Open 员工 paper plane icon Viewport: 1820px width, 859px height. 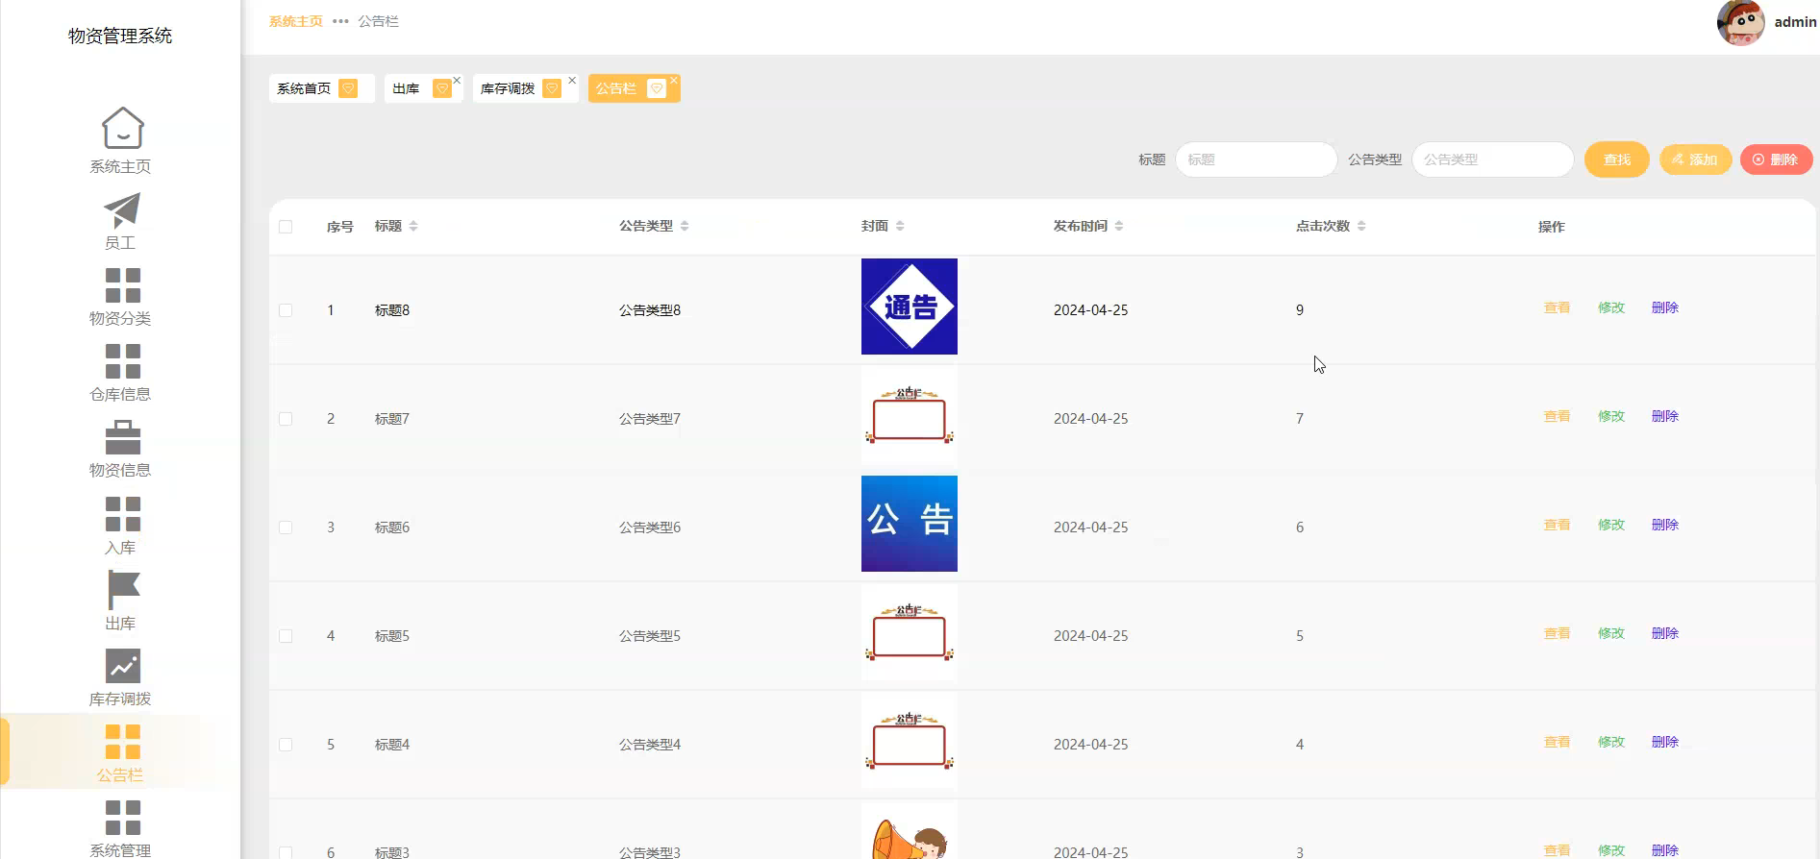pos(122,209)
